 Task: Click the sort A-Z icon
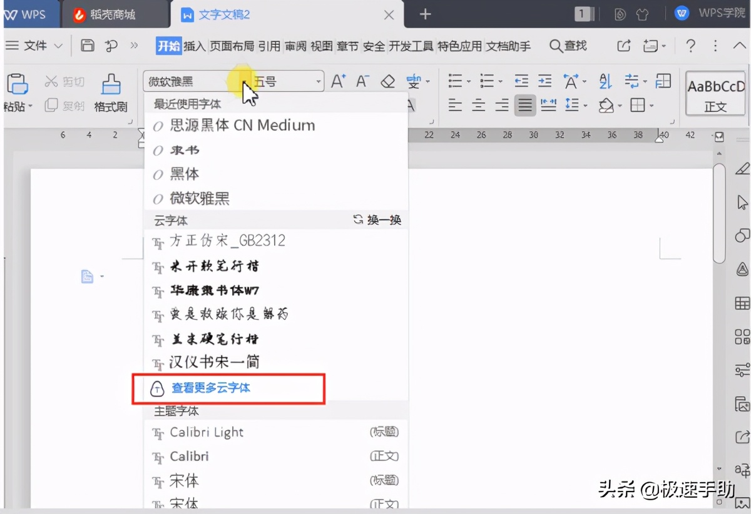(x=605, y=81)
